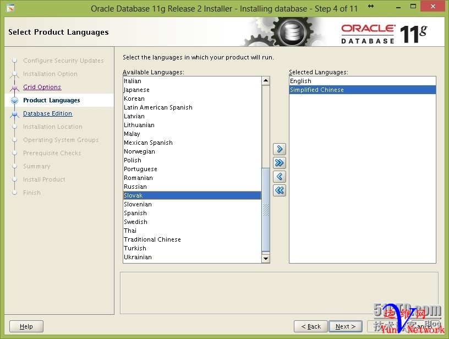Select Malay in the list
Screen dimensions: 449x339
point(192,134)
